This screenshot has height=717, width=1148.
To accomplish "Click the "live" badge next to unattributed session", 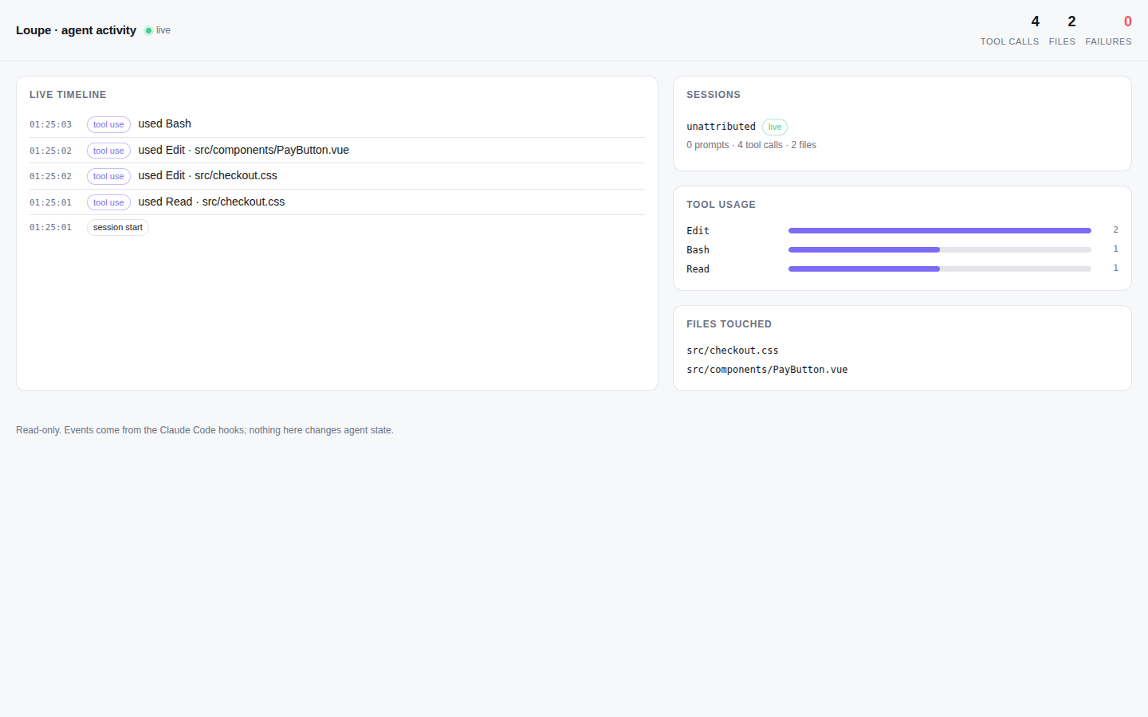I will point(775,127).
